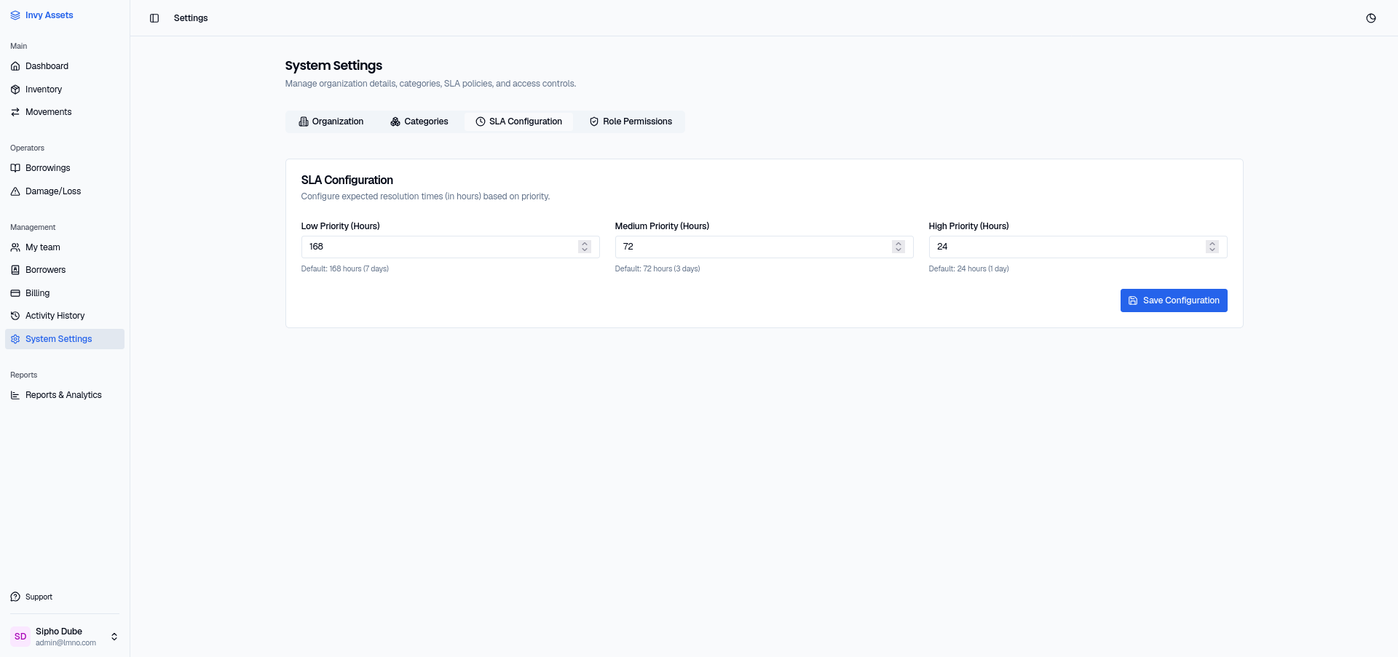Open Damage/Loss section
This screenshot has width=1398, height=657.
65,191
